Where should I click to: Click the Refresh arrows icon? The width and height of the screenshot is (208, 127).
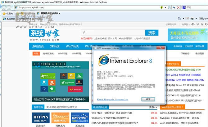[x=174, y=7]
